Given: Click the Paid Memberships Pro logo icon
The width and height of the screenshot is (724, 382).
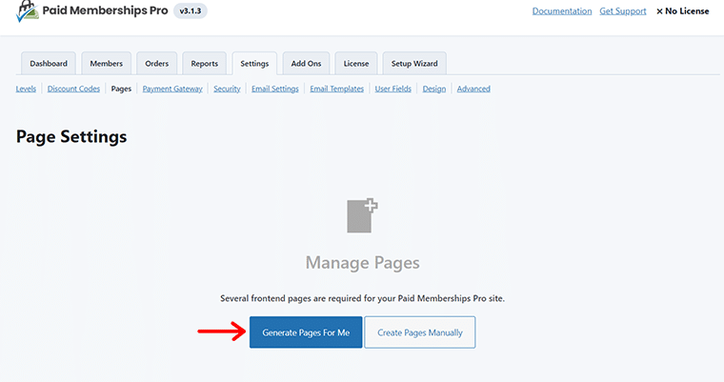Looking at the screenshot, I should 28,11.
